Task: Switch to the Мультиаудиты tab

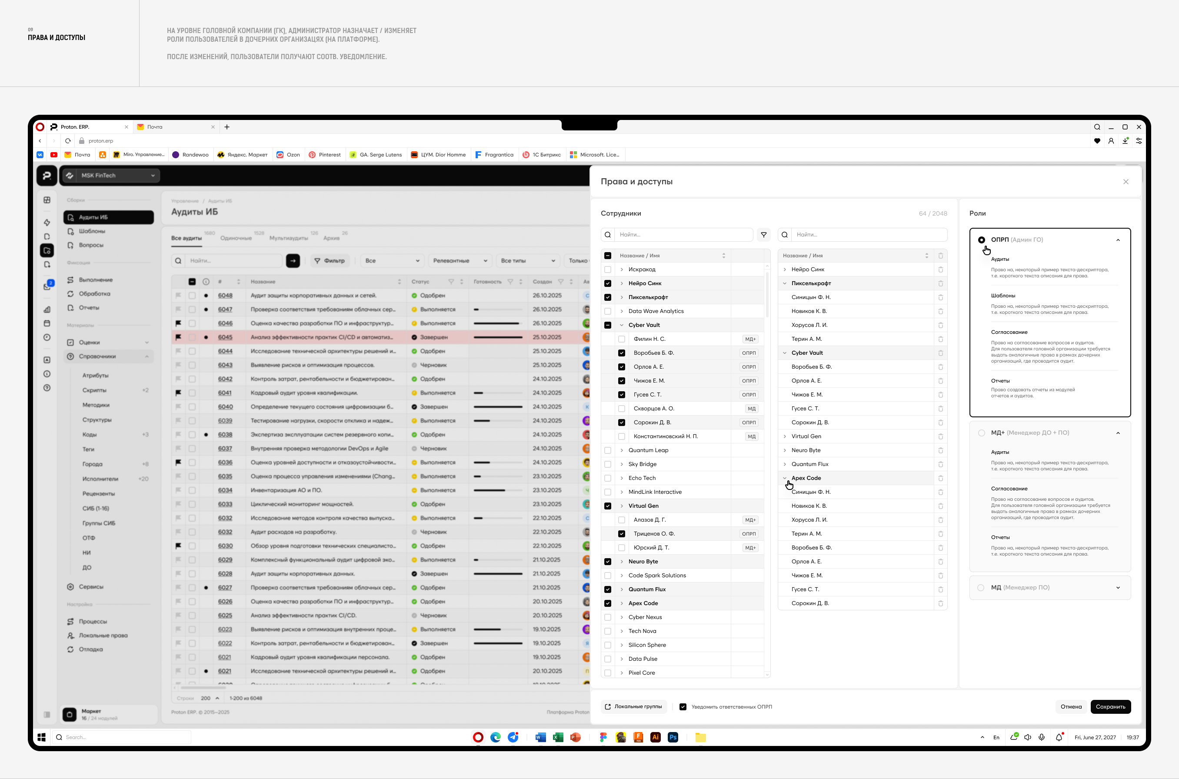Action: click(x=288, y=238)
